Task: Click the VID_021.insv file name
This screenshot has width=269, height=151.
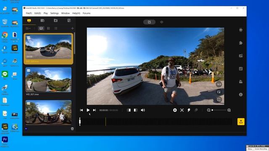Action: tap(32, 94)
